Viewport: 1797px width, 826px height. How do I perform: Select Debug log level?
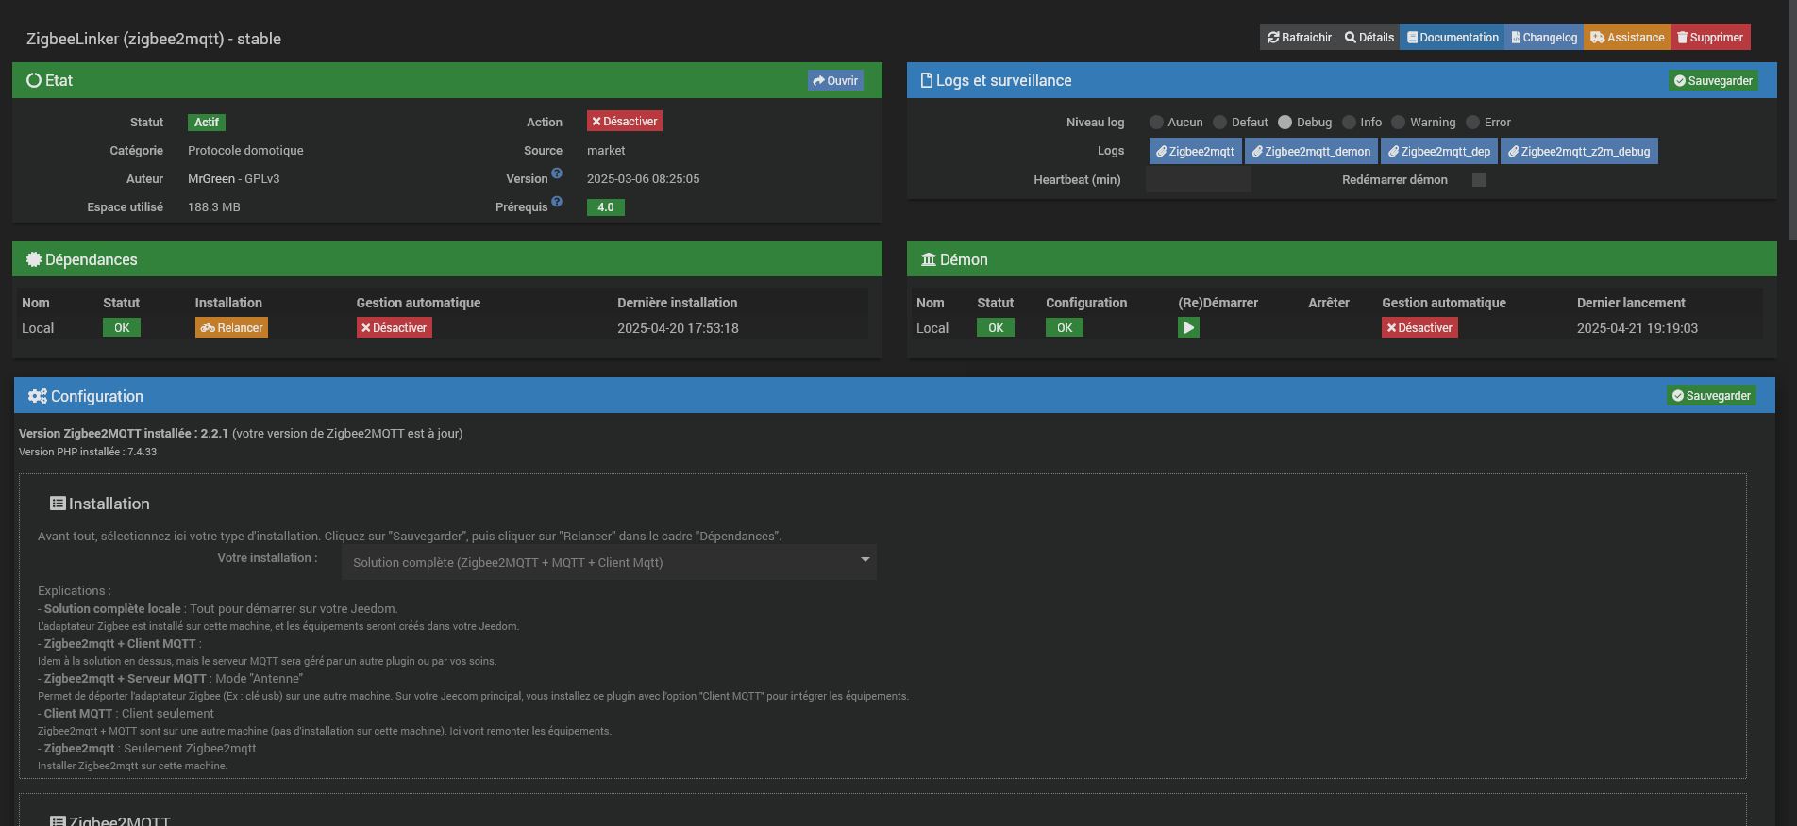tap(1285, 123)
